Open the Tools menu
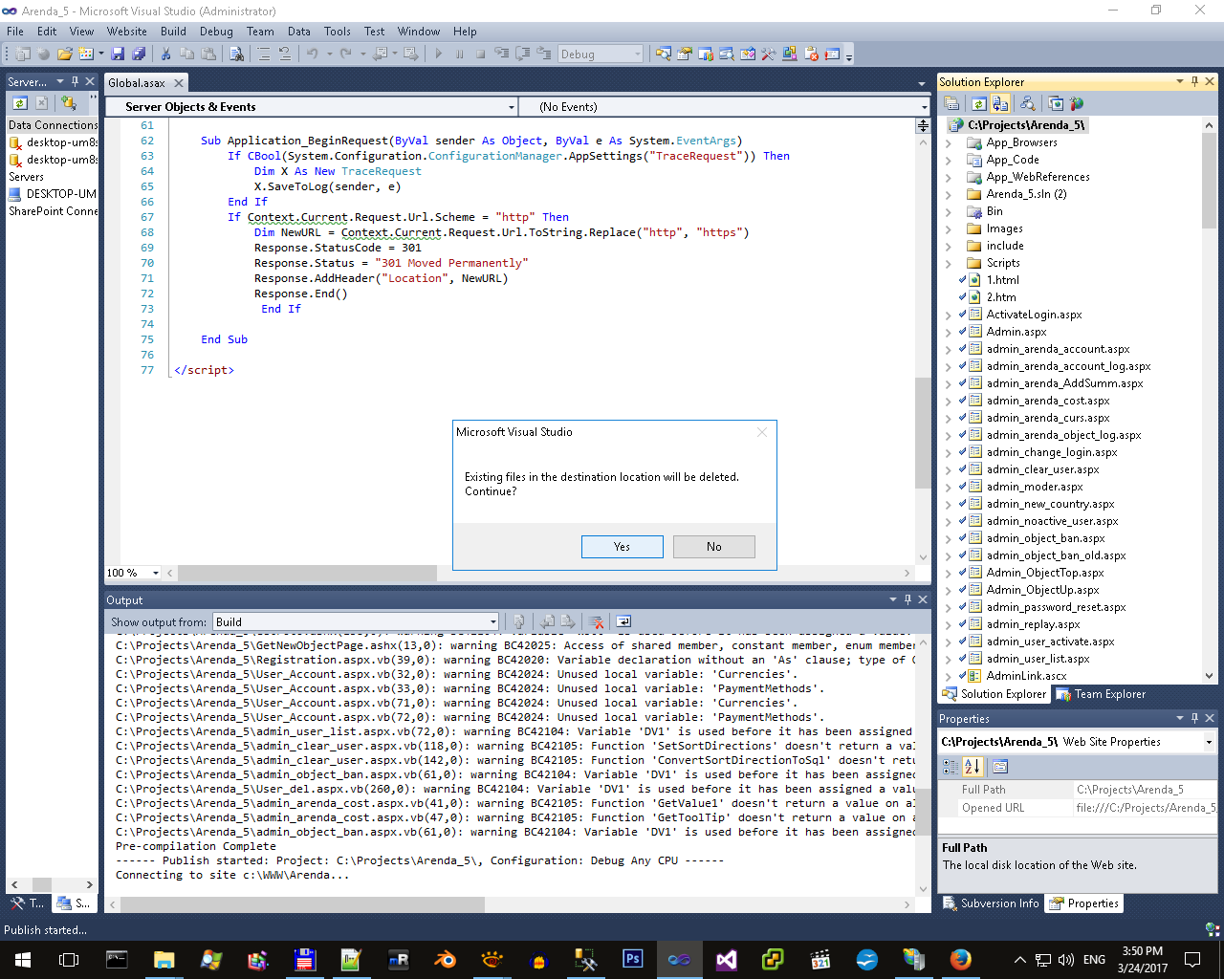This screenshot has height=979, width=1224. click(338, 31)
